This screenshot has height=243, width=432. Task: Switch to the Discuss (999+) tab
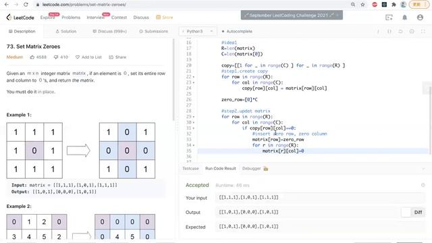[109, 32]
